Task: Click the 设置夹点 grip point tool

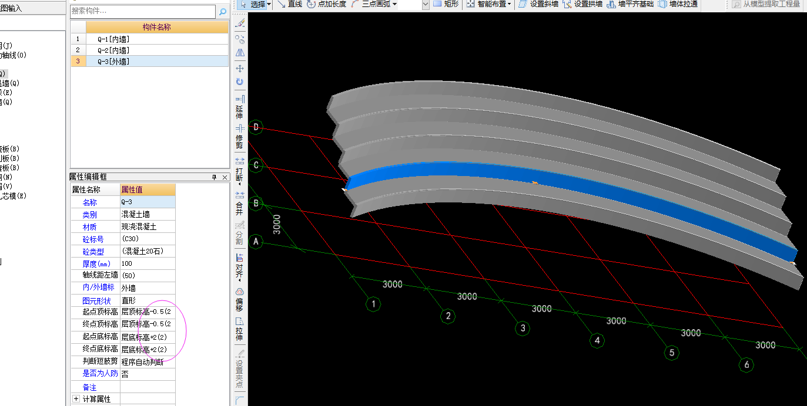Action: point(240,369)
